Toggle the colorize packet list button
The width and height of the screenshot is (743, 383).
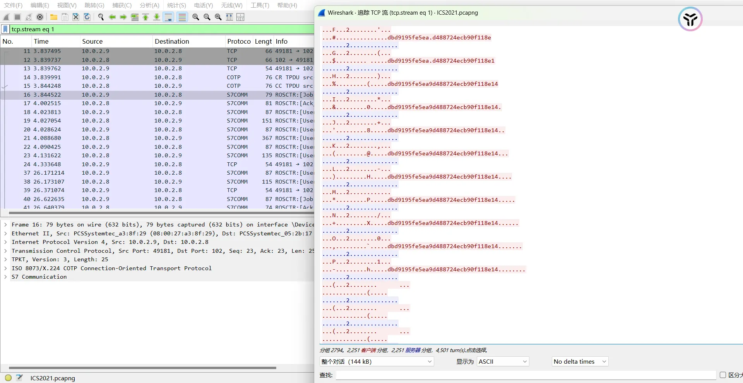pyautogui.click(x=182, y=17)
